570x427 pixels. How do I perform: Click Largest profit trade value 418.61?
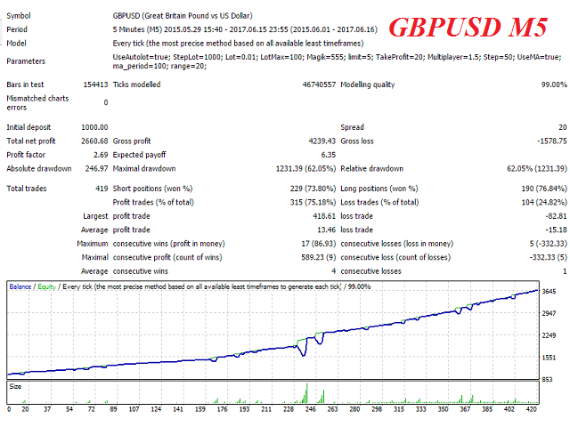pos(324,216)
